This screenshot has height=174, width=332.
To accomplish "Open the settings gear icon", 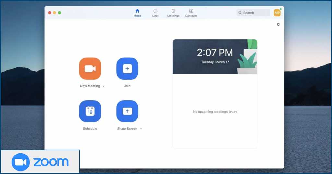I will 278,24.
